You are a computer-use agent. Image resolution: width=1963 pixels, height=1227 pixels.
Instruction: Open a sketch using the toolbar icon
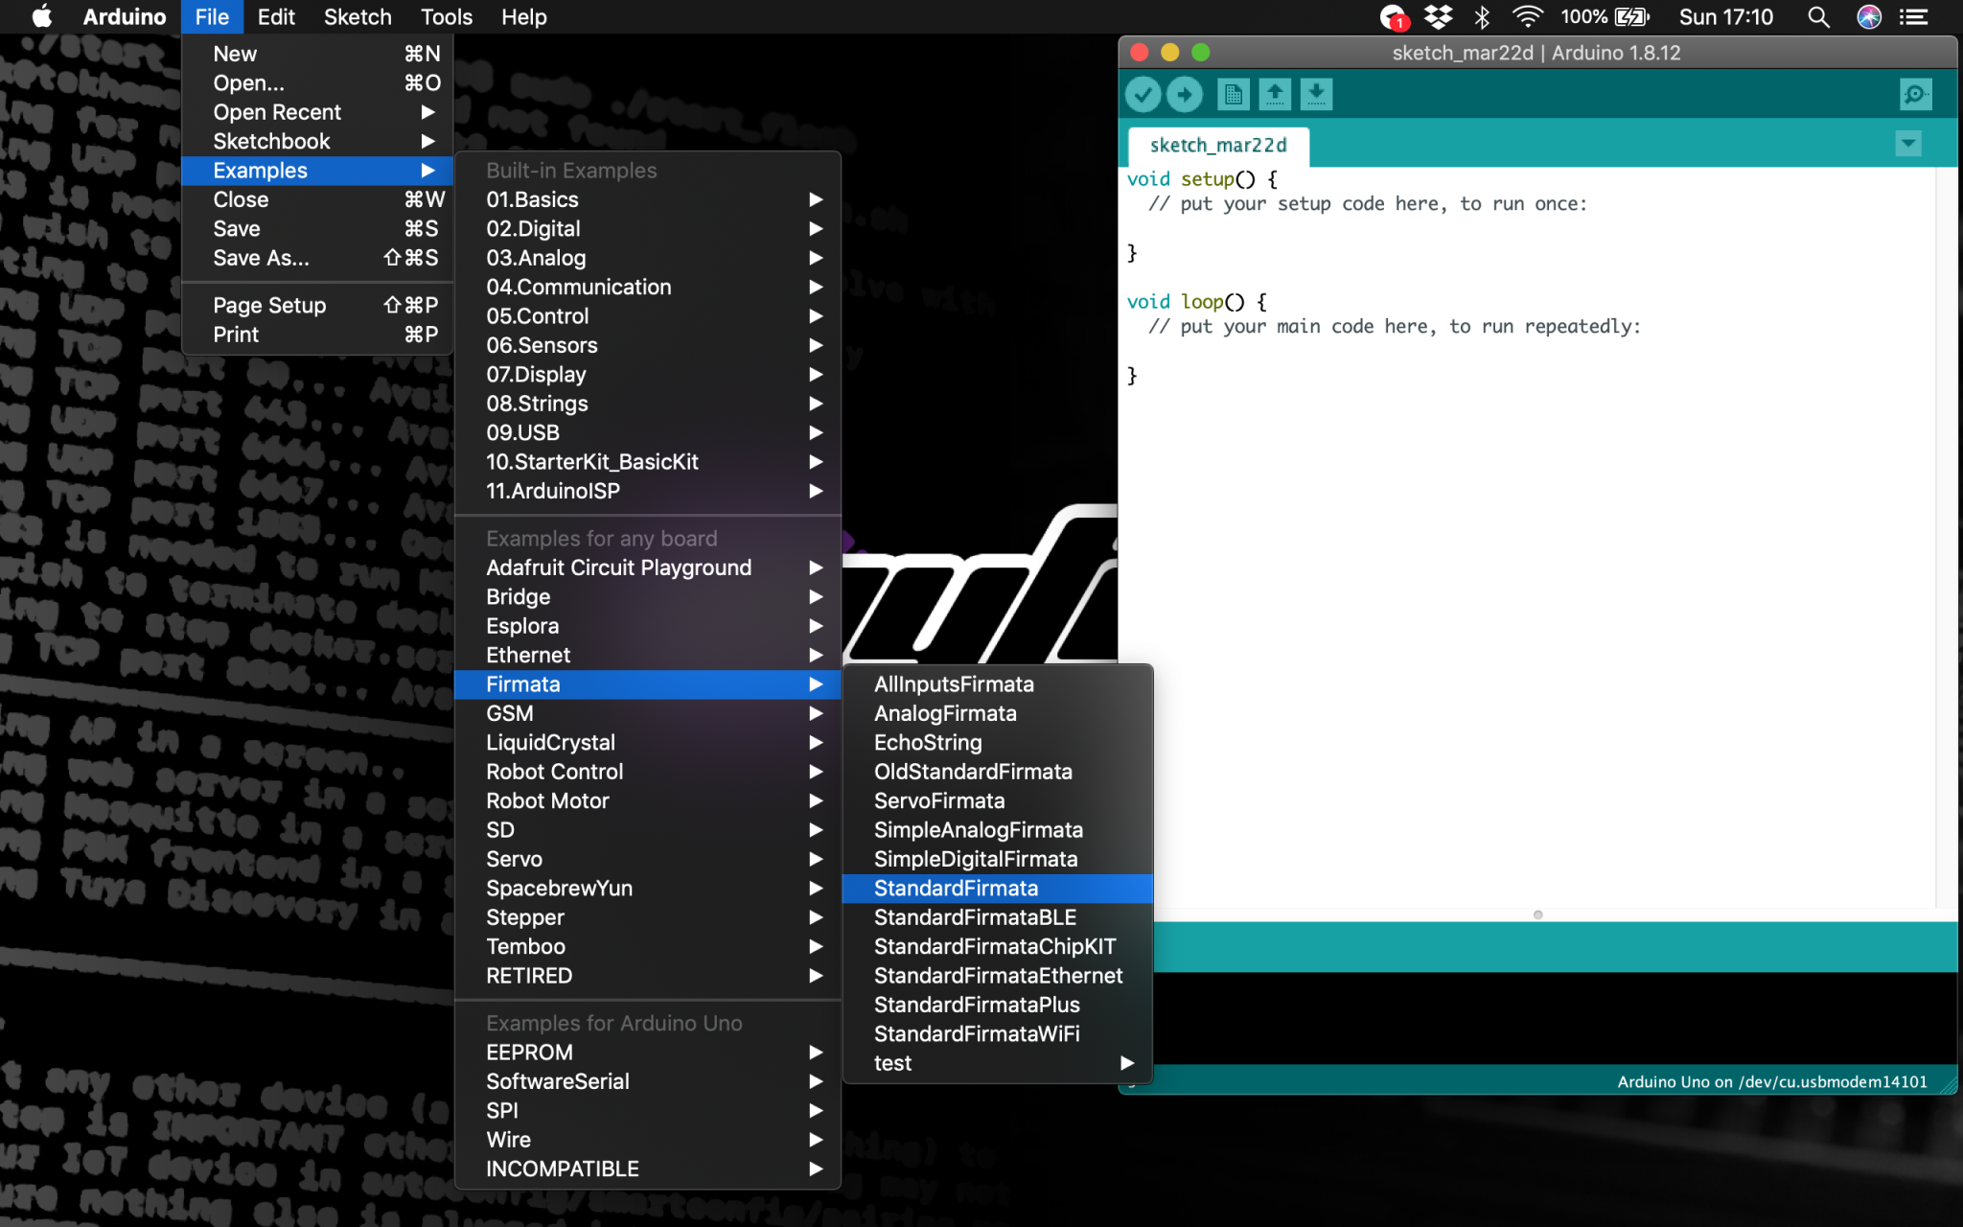pos(1276,94)
